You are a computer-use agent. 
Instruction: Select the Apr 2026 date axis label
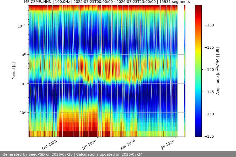128,144
